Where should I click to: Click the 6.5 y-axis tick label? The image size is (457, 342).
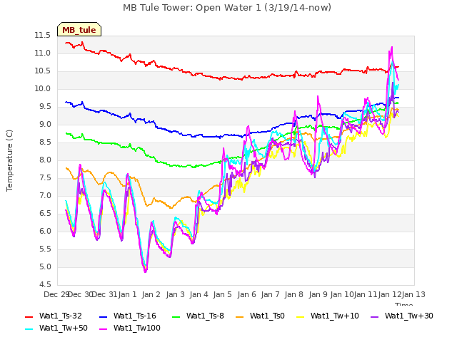45,214
